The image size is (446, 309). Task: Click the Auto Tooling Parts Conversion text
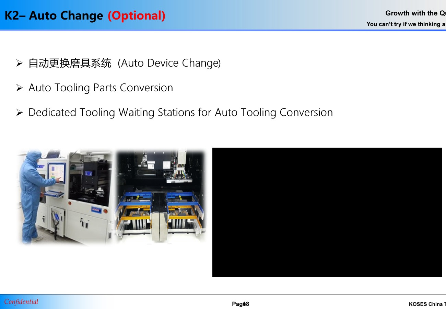coord(101,88)
